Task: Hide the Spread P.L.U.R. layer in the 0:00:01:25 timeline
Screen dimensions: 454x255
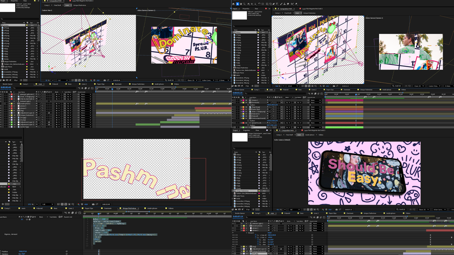Action: pos(233,123)
